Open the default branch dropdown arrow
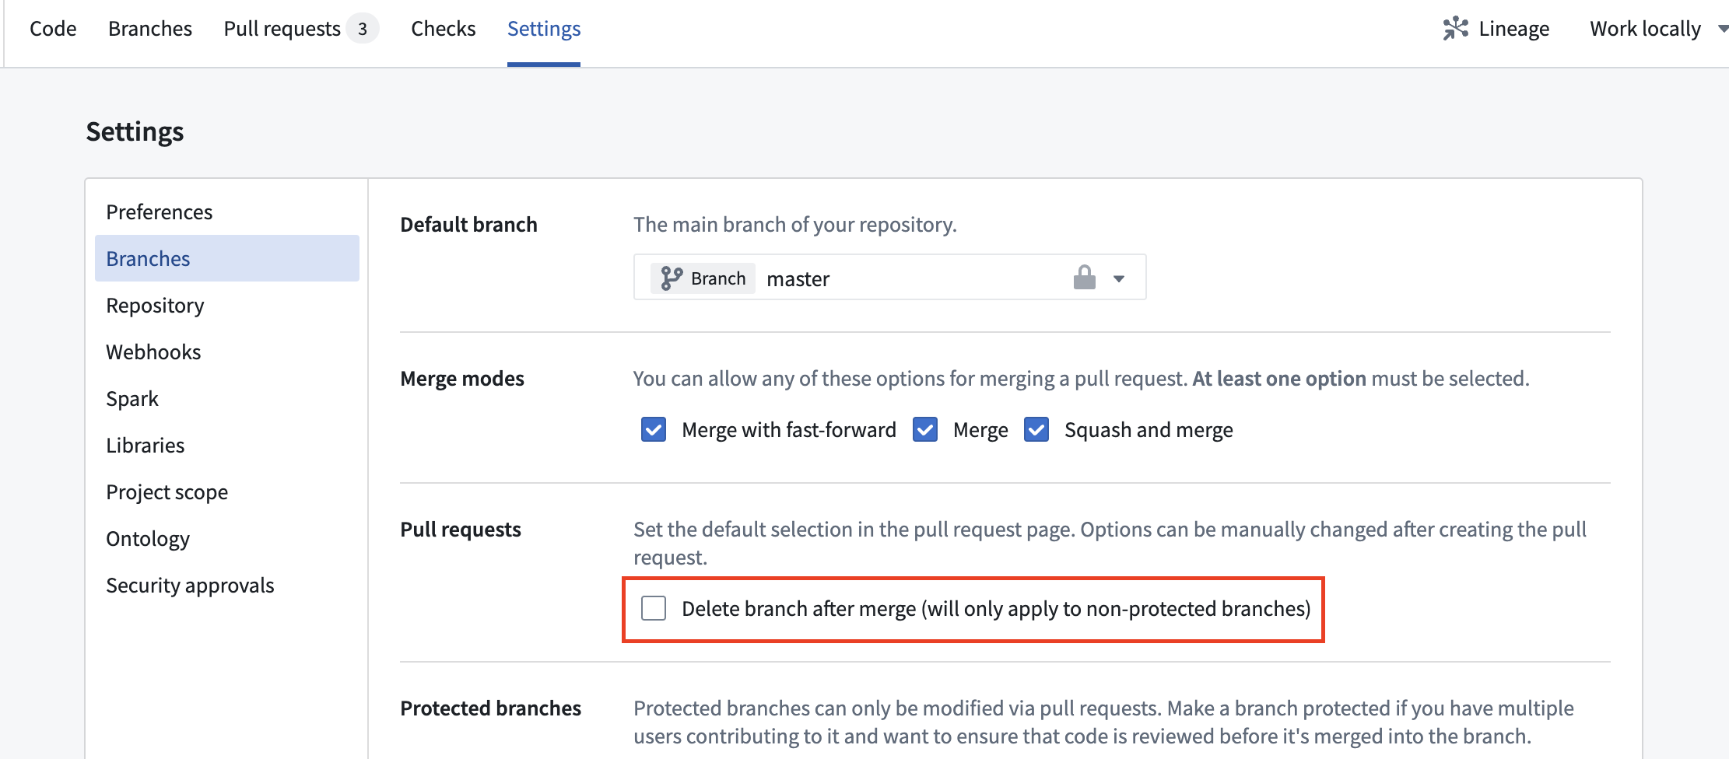The image size is (1729, 759). pos(1118,278)
